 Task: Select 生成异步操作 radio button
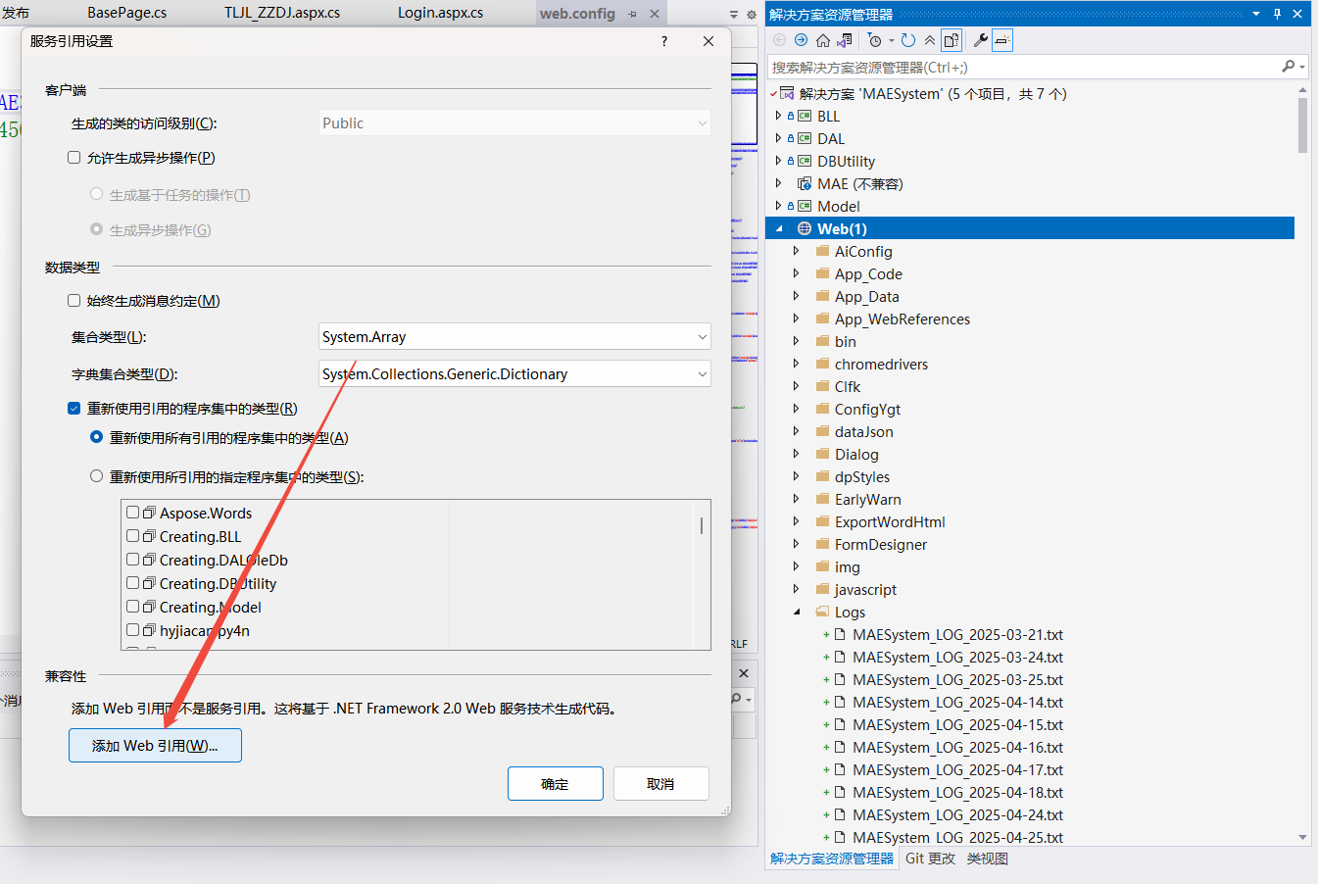[x=96, y=229]
